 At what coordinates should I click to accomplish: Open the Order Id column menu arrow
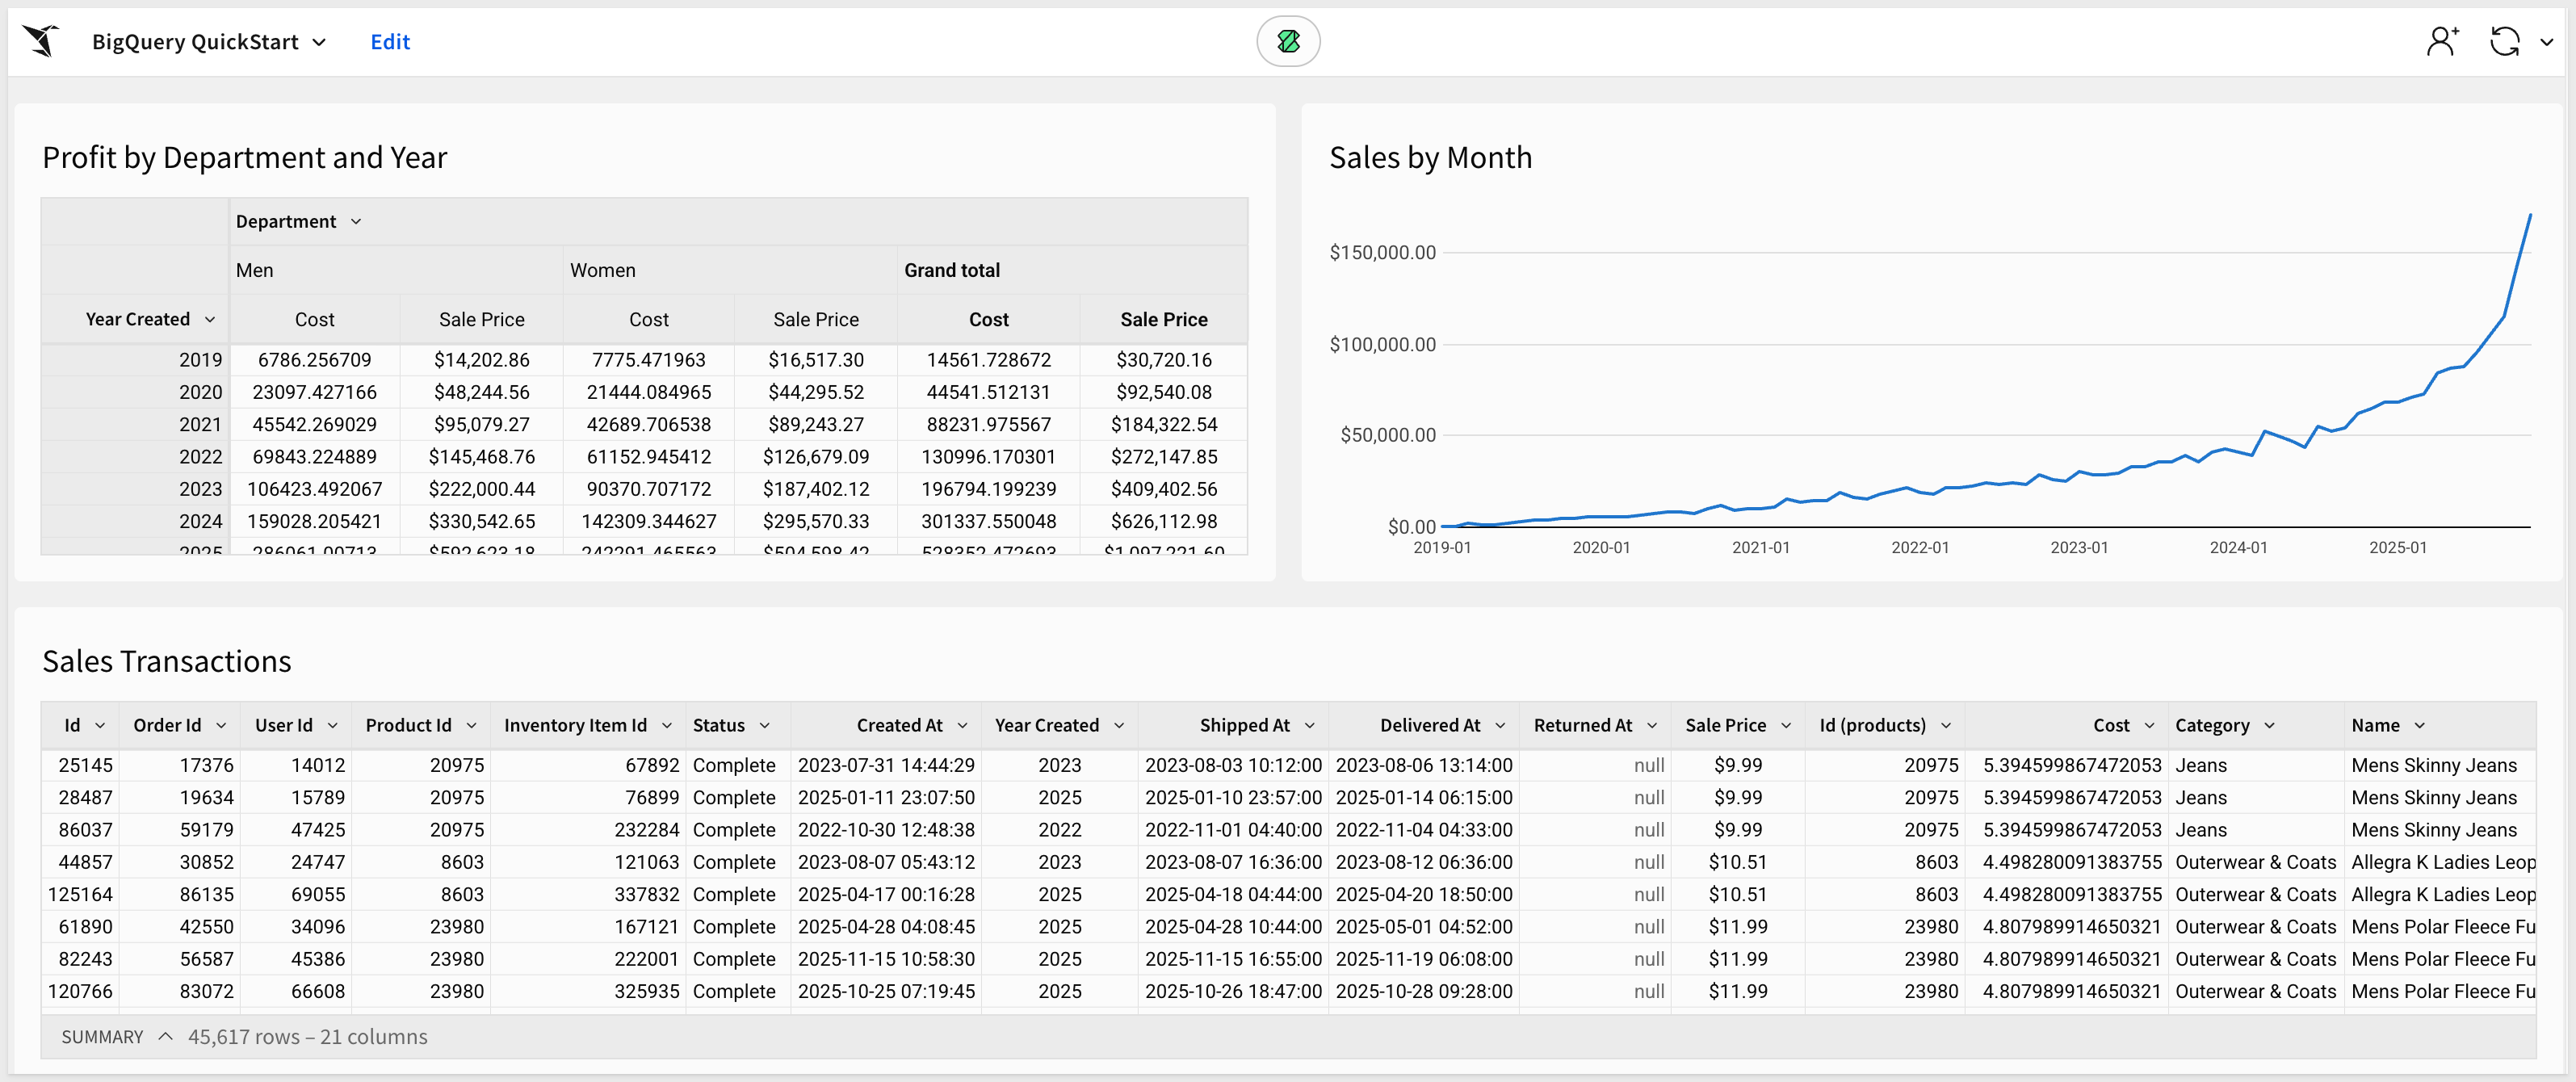[x=221, y=726]
